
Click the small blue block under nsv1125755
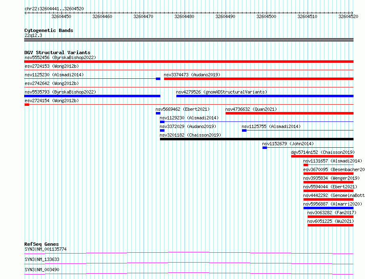(244, 130)
